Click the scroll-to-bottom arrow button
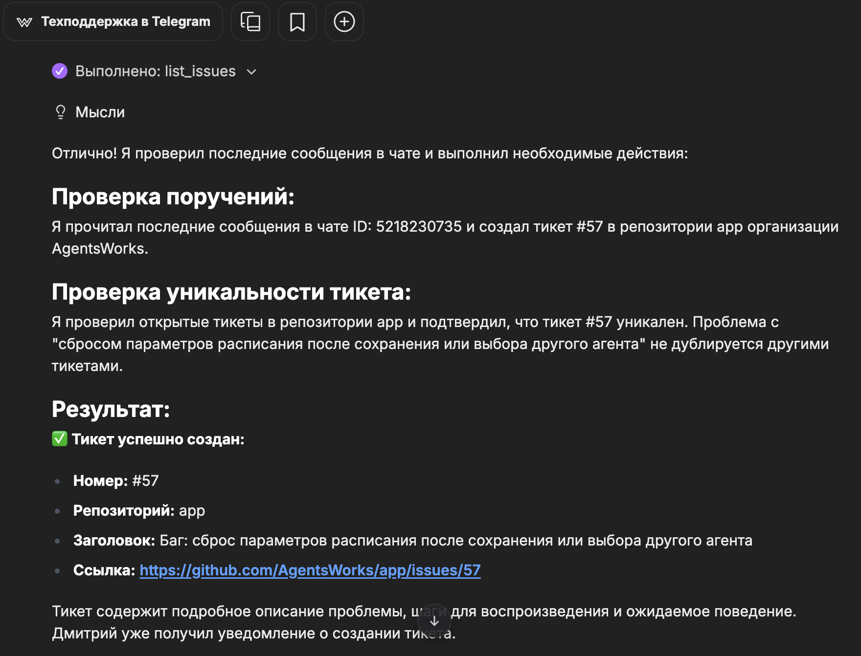Image resolution: width=861 pixels, height=656 pixels. [434, 621]
